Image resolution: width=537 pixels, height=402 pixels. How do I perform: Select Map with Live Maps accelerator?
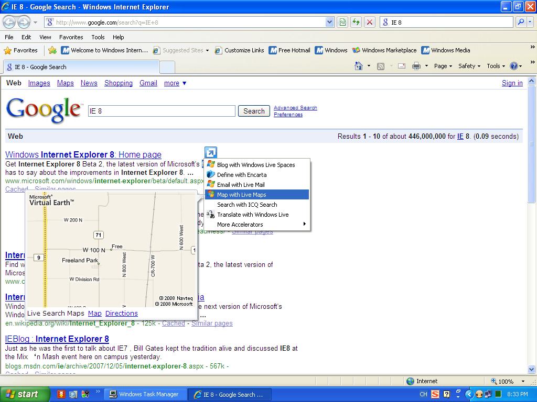coord(257,195)
